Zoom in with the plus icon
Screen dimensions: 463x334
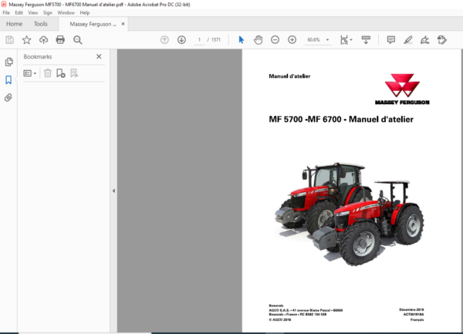pyautogui.click(x=292, y=40)
